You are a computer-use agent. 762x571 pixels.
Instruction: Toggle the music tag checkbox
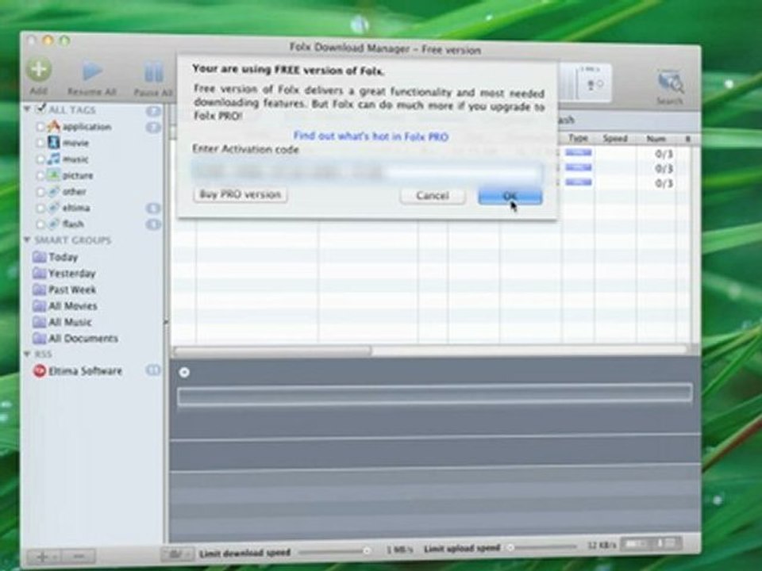pos(40,159)
